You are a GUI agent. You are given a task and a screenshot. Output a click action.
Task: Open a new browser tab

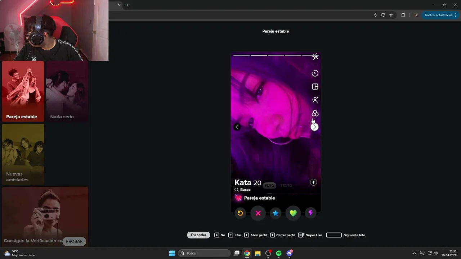(127, 5)
